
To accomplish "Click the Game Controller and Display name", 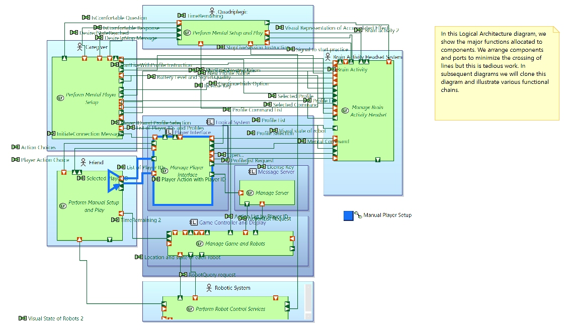I will [232, 222].
